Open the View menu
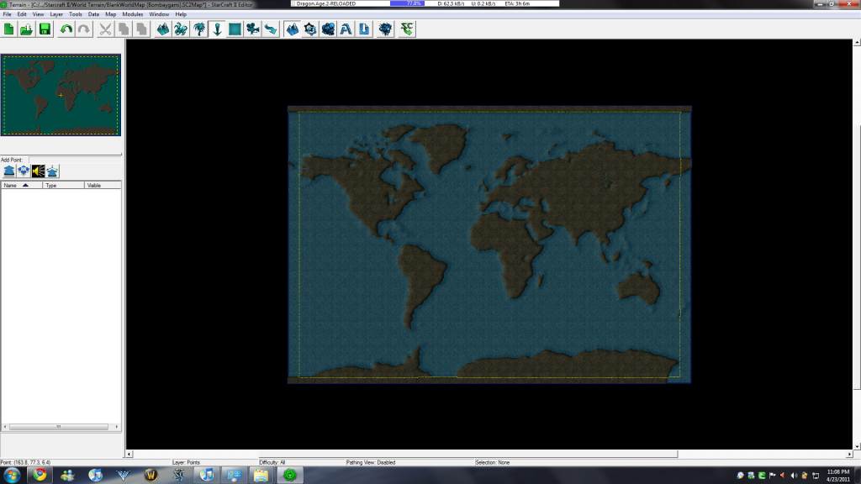 (38, 14)
